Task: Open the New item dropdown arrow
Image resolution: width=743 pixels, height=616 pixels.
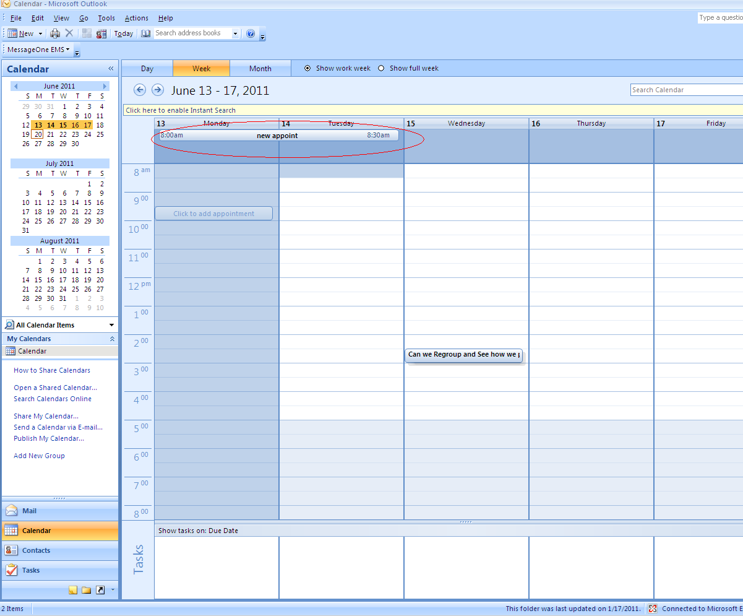Action: (x=41, y=33)
